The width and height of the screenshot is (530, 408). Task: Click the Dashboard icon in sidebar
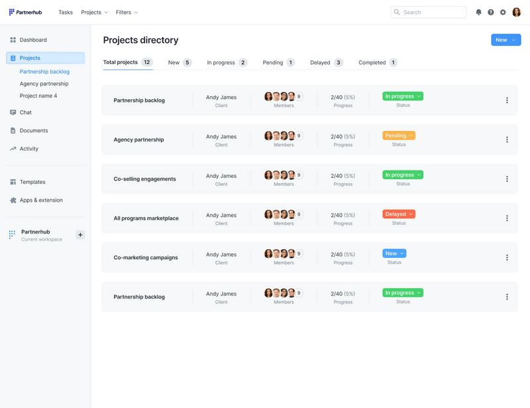pos(13,40)
